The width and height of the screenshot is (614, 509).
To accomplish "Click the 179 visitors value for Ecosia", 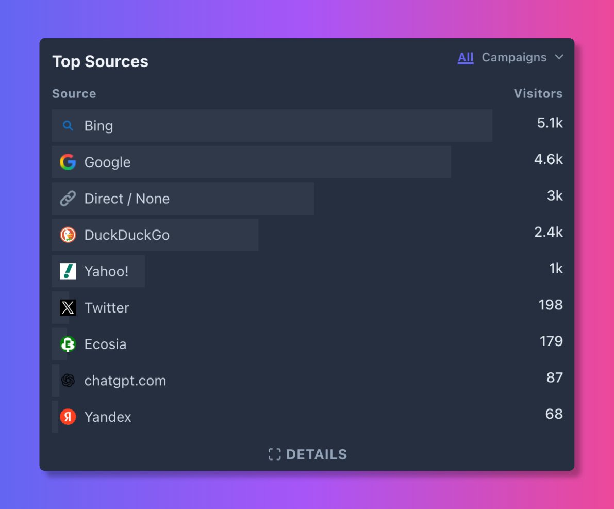I will click(x=551, y=341).
